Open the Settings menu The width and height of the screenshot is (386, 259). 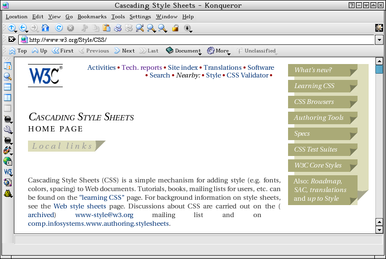(140, 16)
